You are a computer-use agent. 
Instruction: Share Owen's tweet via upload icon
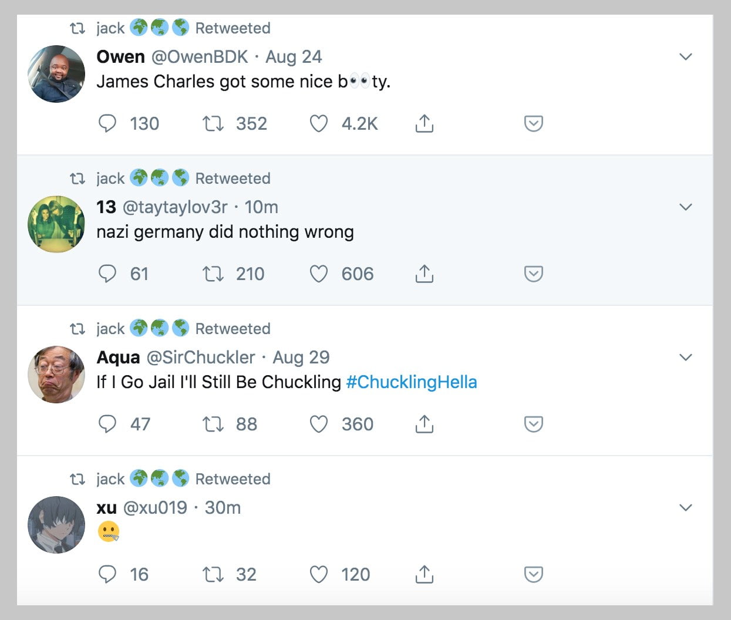click(424, 123)
